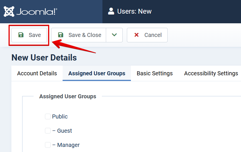Check the Public group checkbox
The image size is (241, 152).
pyautogui.click(x=48, y=116)
